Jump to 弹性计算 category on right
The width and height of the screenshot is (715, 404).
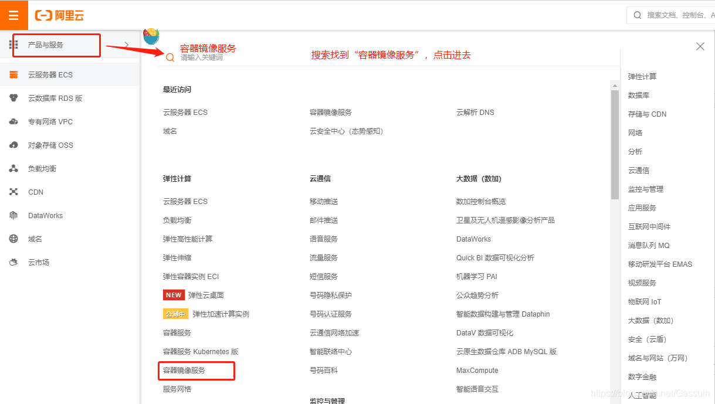click(x=642, y=77)
